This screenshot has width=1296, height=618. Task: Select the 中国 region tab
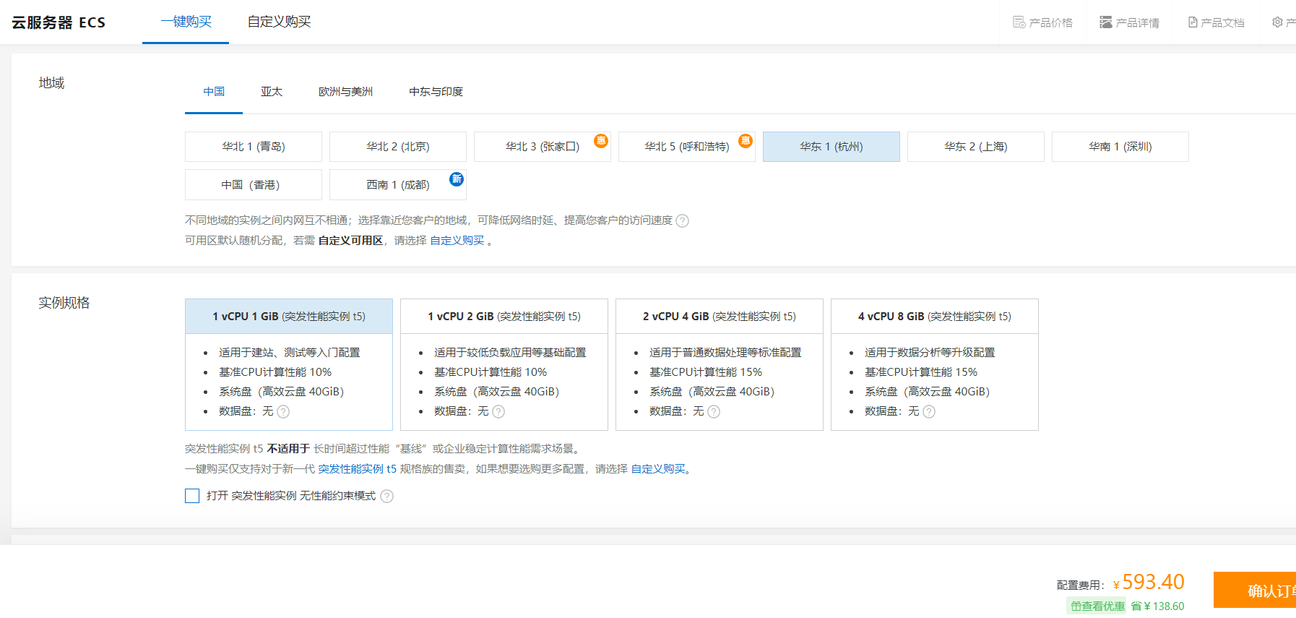[214, 92]
